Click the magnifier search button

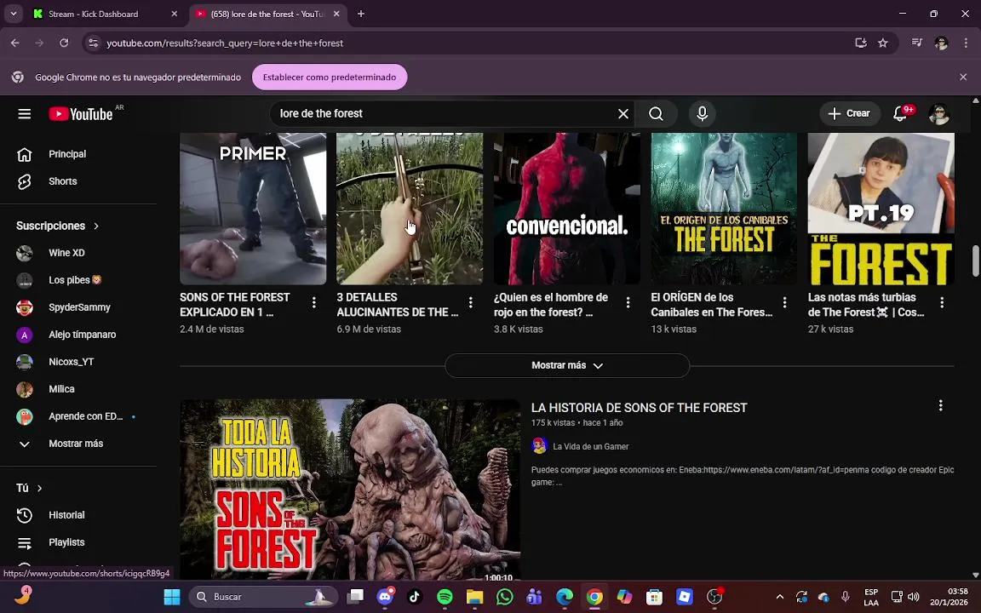tap(656, 114)
